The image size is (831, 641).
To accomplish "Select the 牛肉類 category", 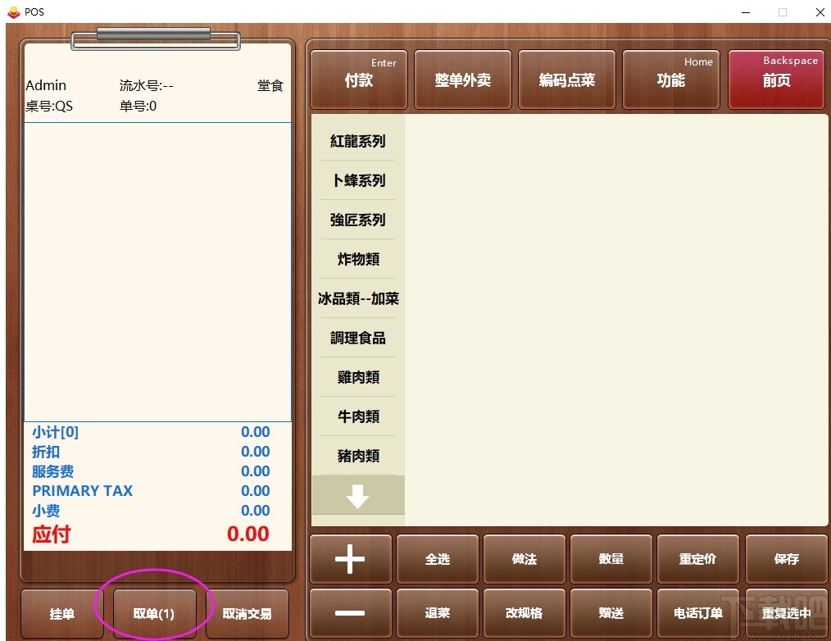I will click(x=357, y=416).
